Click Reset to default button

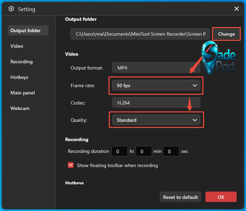click(x=180, y=197)
